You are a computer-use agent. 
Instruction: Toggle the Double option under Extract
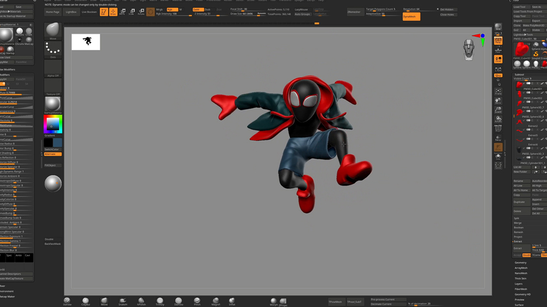click(526, 255)
